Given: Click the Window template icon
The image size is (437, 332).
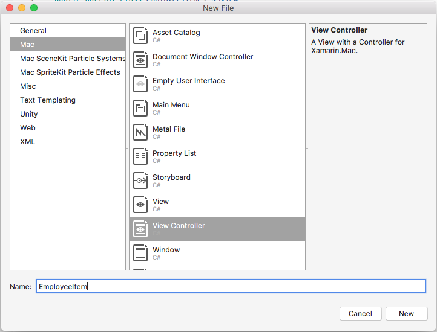Looking at the screenshot, I should 140,253.
